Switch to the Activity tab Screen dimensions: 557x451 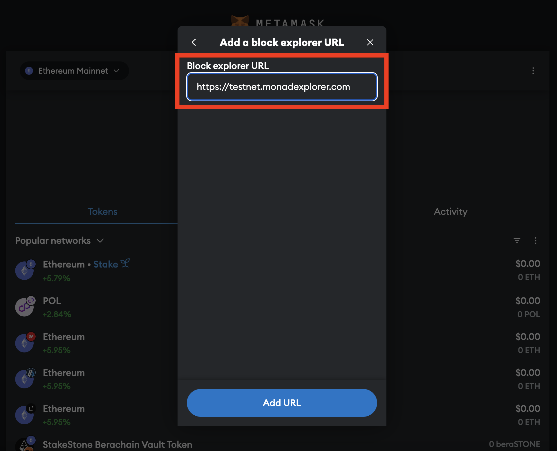[450, 212]
